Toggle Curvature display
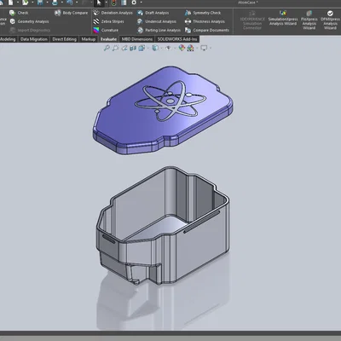The image size is (341, 341). 106,30
